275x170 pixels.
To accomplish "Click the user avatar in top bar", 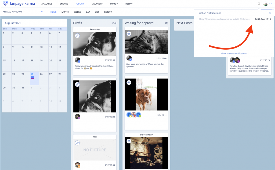I will click(x=266, y=4).
